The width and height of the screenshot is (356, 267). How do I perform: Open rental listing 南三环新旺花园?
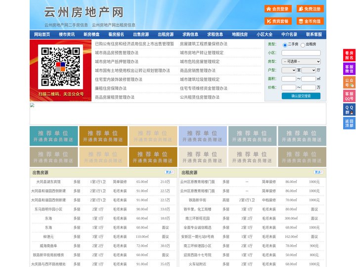pos(197,219)
